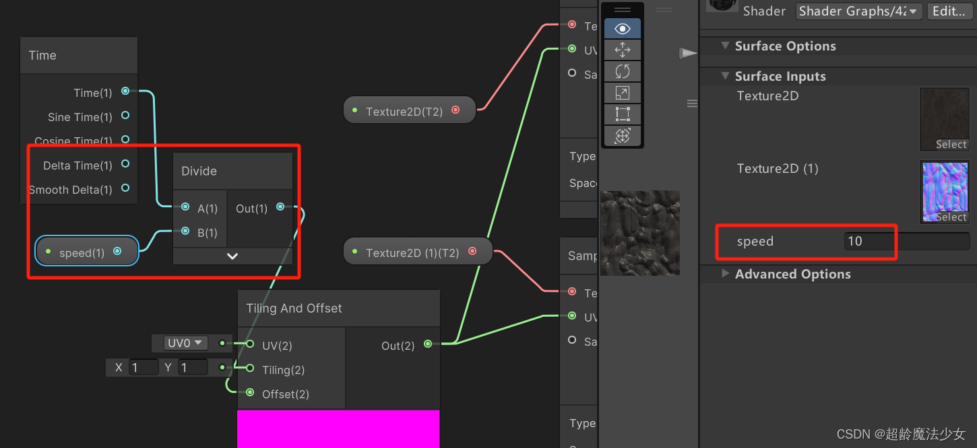Screen dimensions: 977x448
Task: Collapse the Divide node preview chevron
Action: pos(232,256)
